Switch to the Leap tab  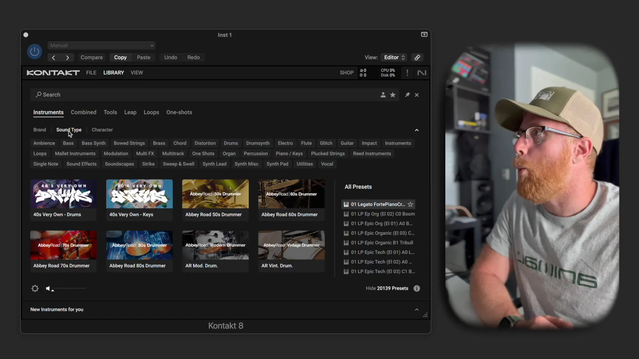(x=130, y=112)
